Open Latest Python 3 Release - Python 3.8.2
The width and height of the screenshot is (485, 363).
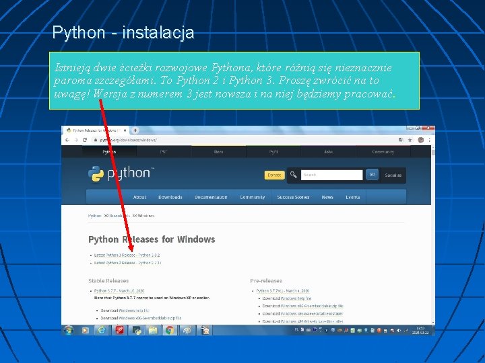point(127,255)
